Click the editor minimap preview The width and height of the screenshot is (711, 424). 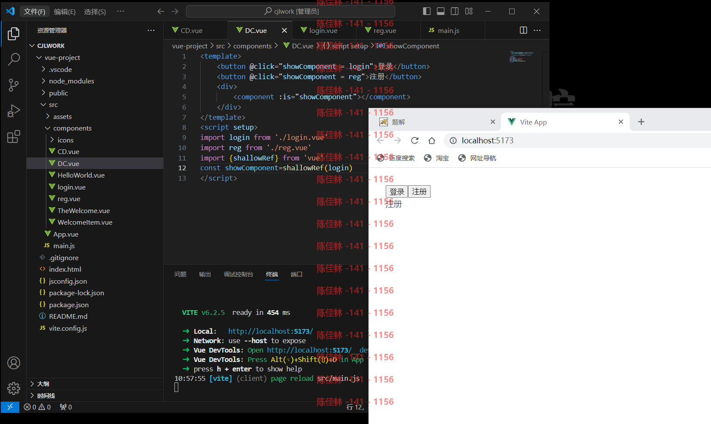(521, 57)
